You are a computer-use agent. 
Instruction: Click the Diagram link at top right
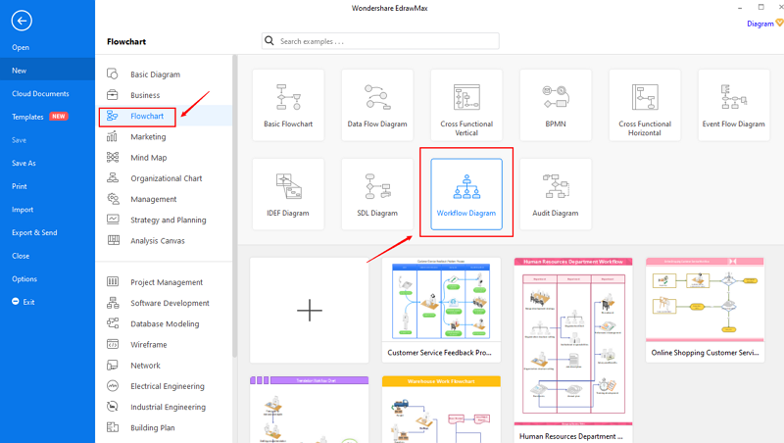[x=760, y=24]
